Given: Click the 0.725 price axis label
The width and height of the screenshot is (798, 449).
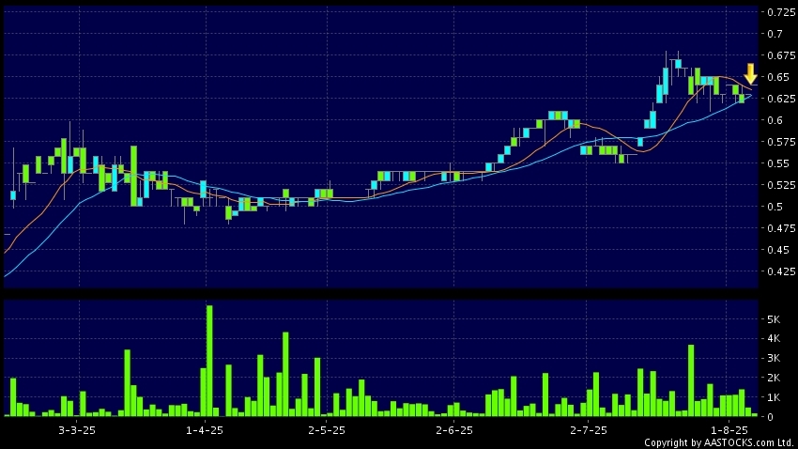Looking at the screenshot, I should (x=781, y=12).
